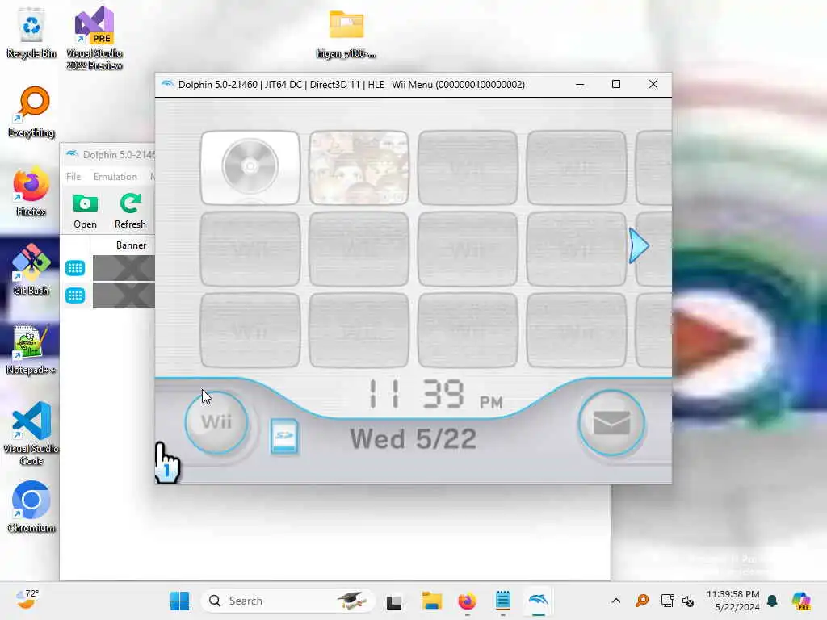Click the taskbar Search box
Screen dimensions: 827x620
pos(288,601)
